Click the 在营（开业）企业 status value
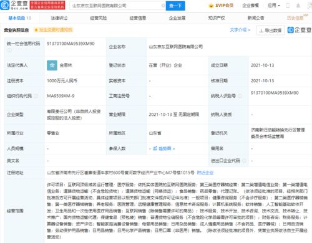 (165, 65)
